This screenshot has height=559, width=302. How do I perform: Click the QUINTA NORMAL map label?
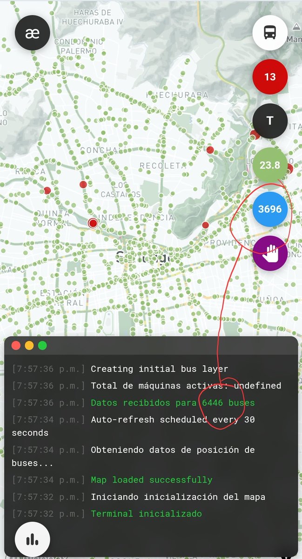[52, 218]
